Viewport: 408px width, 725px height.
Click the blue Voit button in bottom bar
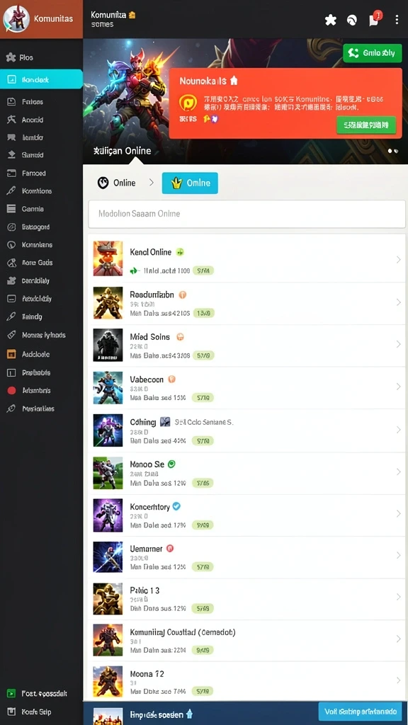(360, 712)
